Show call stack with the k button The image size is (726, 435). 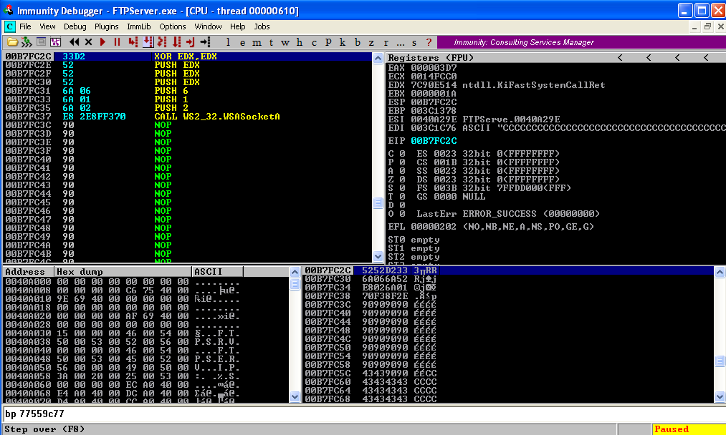[x=343, y=42]
